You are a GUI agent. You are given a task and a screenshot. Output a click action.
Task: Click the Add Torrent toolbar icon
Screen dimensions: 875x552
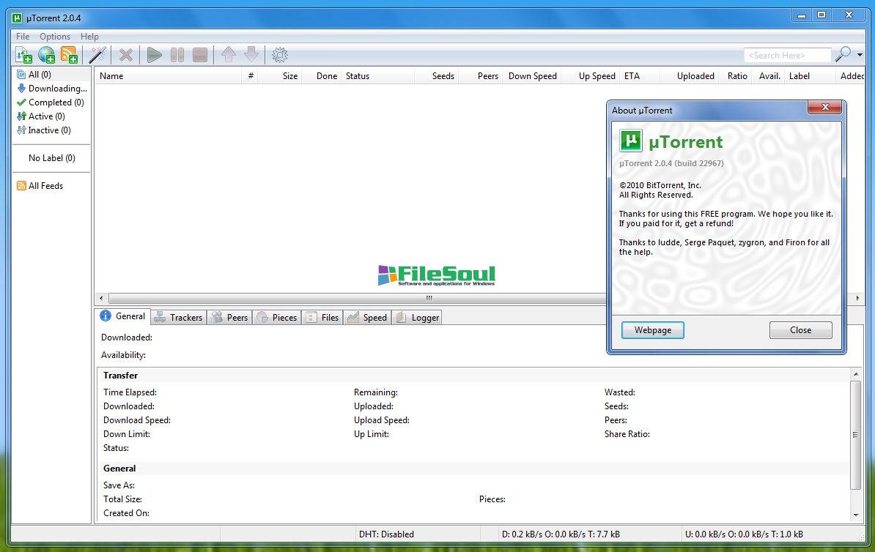pyautogui.click(x=23, y=55)
